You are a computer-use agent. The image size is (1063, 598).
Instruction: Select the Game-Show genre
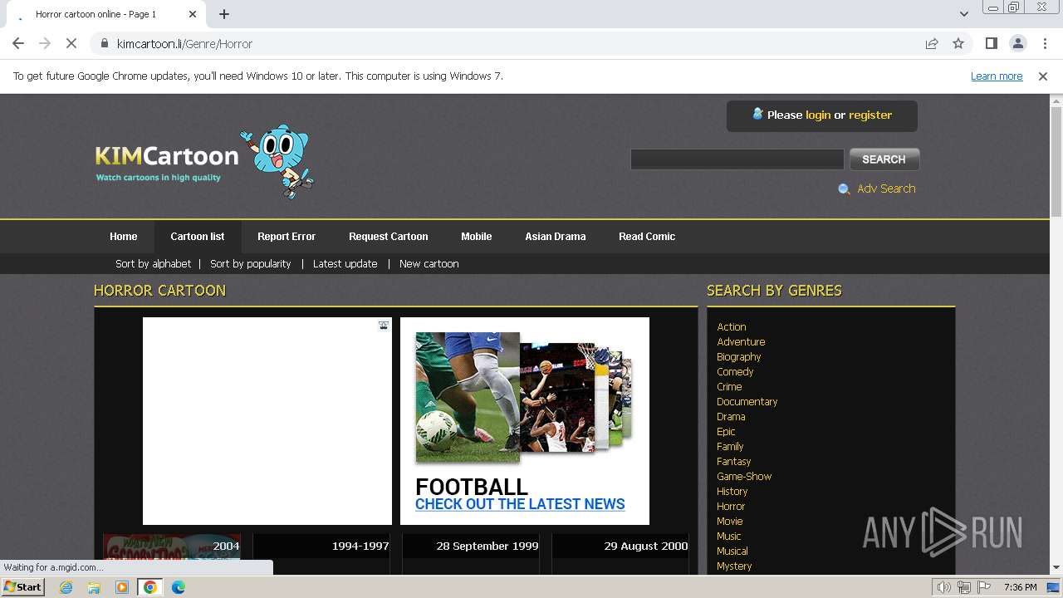(x=744, y=477)
